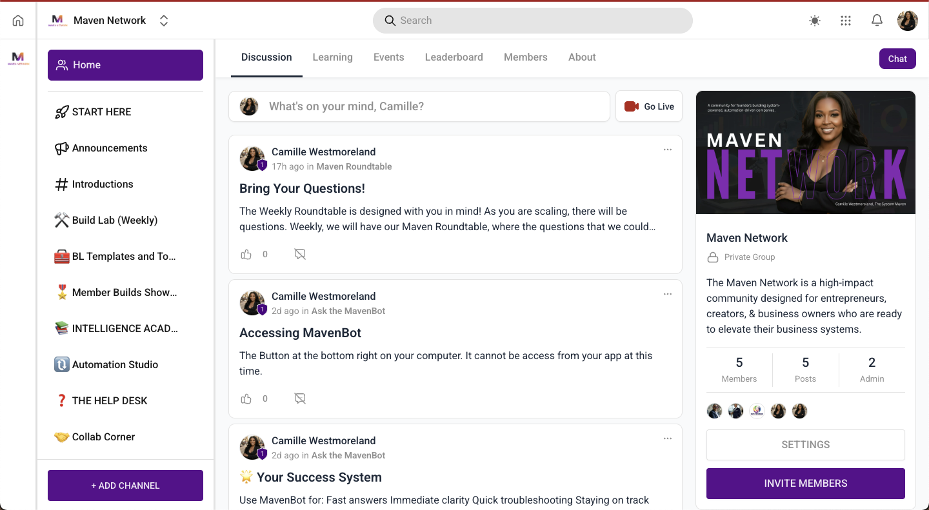The height and width of the screenshot is (510, 929).
Task: Click comments-off icon on Accessing MavenBot post
Action: [x=300, y=399]
